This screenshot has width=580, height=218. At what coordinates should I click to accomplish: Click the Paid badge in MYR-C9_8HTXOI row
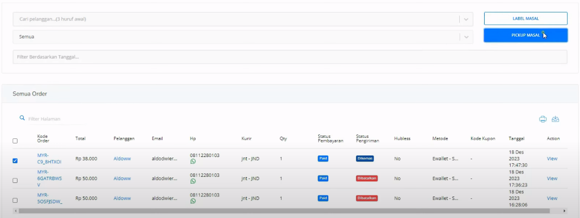coord(323,158)
